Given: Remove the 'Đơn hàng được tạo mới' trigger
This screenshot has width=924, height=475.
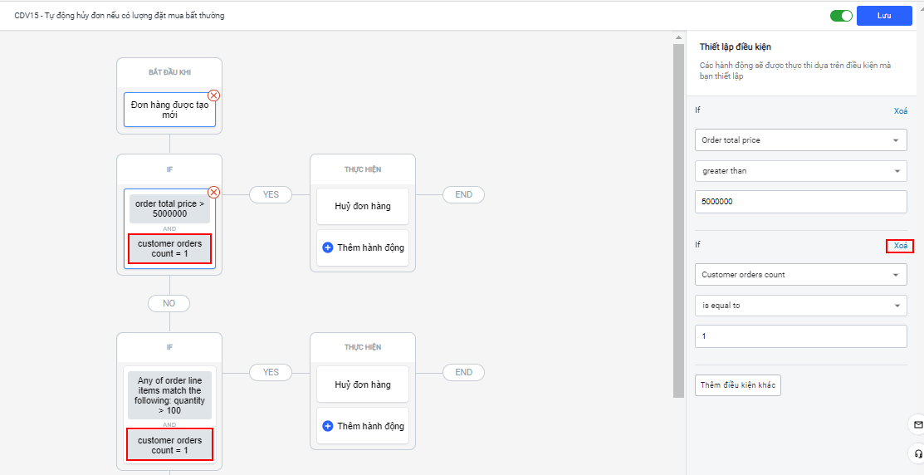Looking at the screenshot, I should pyautogui.click(x=213, y=95).
